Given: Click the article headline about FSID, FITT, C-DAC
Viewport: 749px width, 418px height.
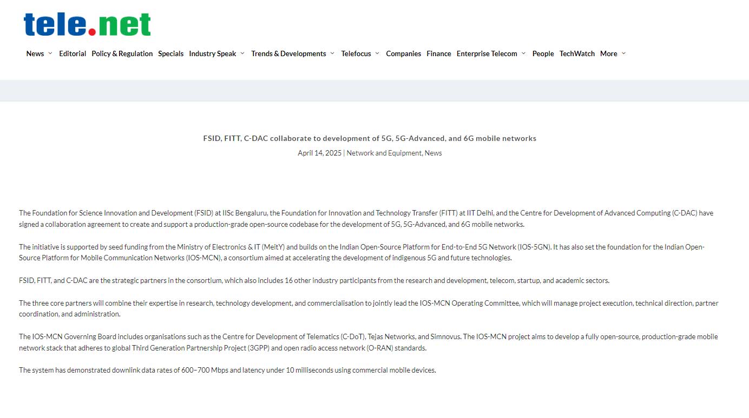Looking at the screenshot, I should (370, 138).
